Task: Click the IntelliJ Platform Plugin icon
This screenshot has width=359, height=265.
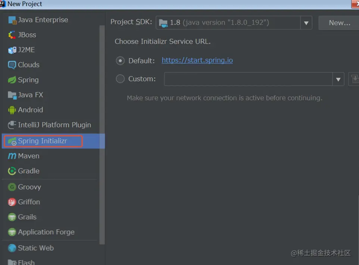Action: click(12, 125)
